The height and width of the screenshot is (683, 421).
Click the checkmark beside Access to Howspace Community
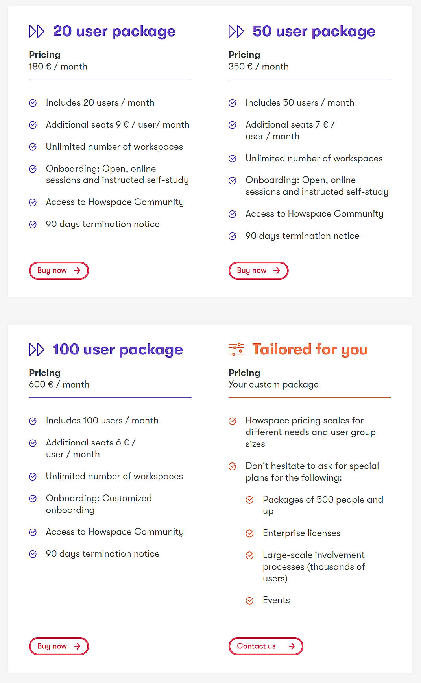click(33, 202)
